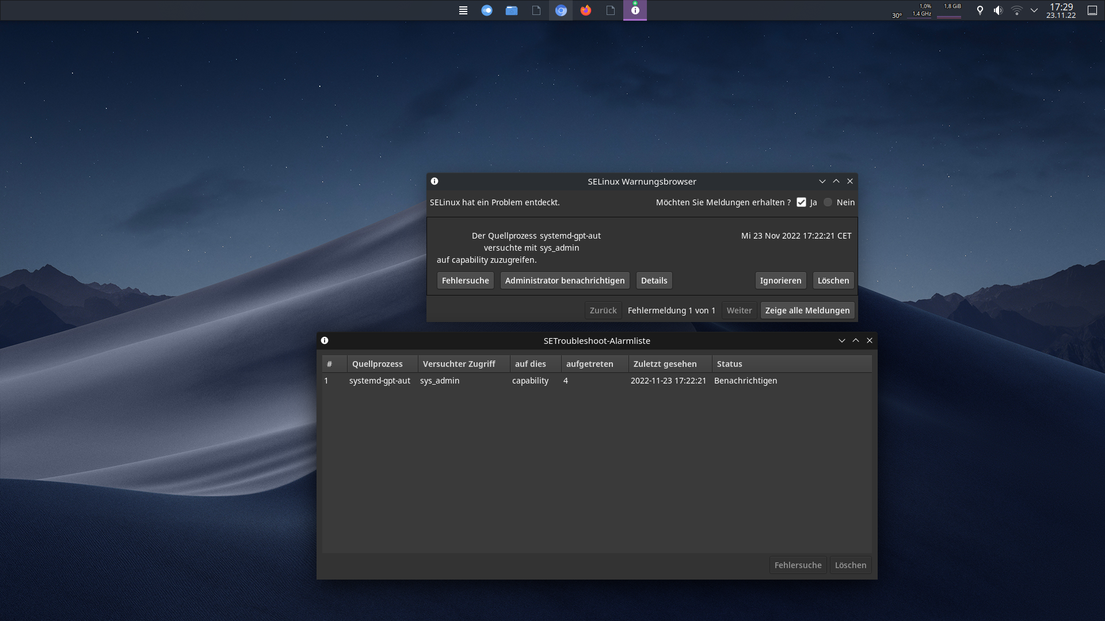Click the show desktop icon at far right
This screenshot has width=1105, height=621.
(1092, 10)
